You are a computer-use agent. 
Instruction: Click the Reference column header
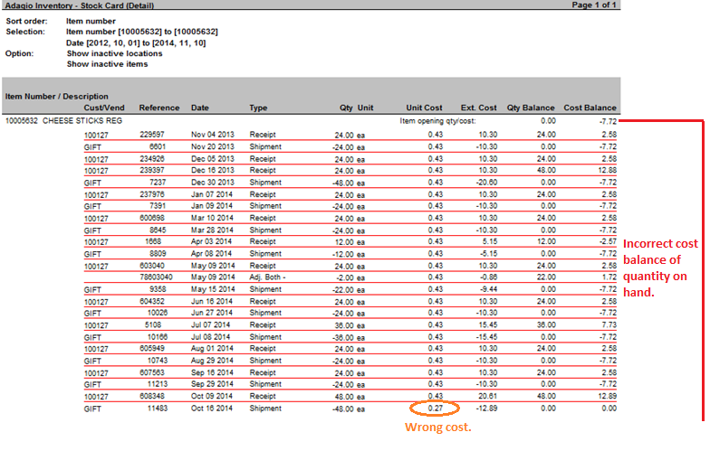point(158,108)
